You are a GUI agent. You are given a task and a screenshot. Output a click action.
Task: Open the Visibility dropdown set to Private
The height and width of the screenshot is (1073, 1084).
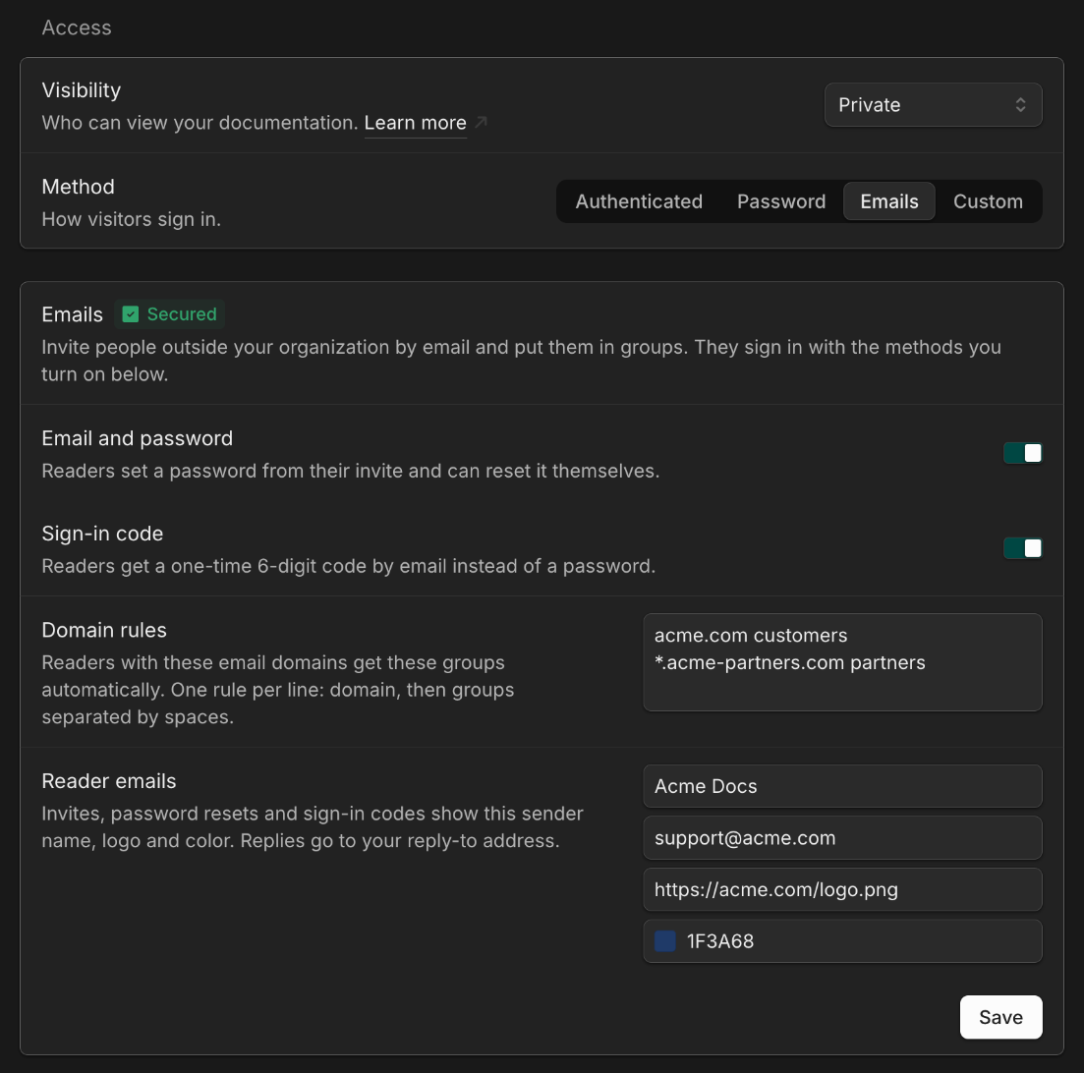point(933,105)
